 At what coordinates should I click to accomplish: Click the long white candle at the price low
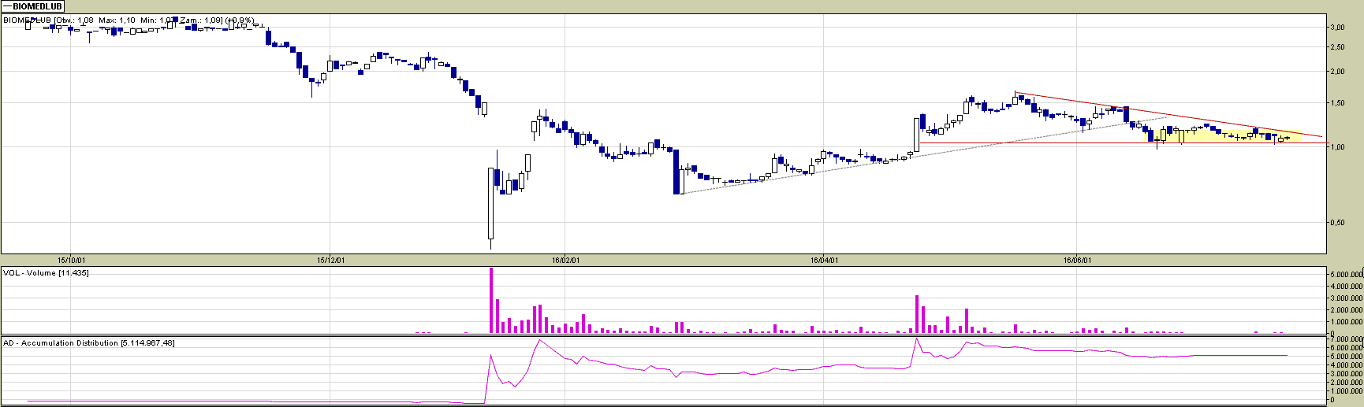point(490,203)
